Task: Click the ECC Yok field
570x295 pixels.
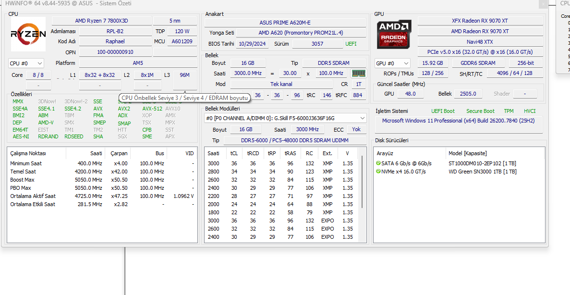Action: click(356, 130)
